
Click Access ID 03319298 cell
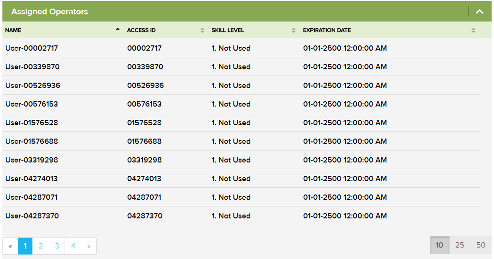coord(144,160)
